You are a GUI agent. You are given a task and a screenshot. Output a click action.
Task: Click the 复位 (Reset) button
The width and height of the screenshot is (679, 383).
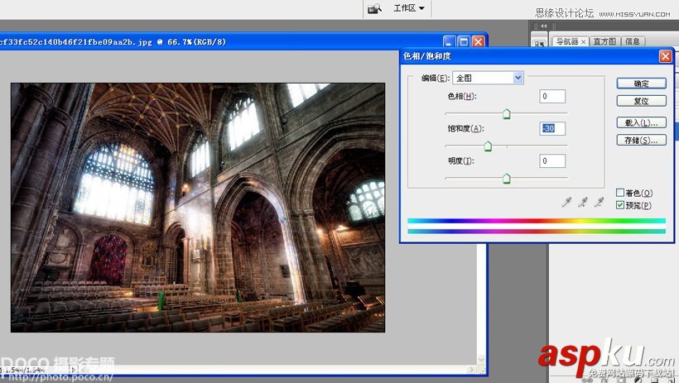pyautogui.click(x=642, y=101)
